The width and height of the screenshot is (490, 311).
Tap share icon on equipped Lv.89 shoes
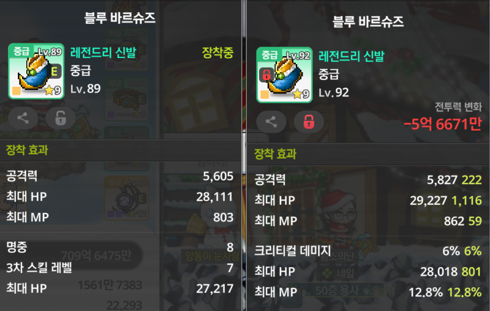[x=23, y=118]
